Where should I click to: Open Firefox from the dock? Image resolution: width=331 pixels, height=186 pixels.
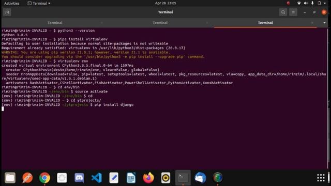(x=148, y=178)
